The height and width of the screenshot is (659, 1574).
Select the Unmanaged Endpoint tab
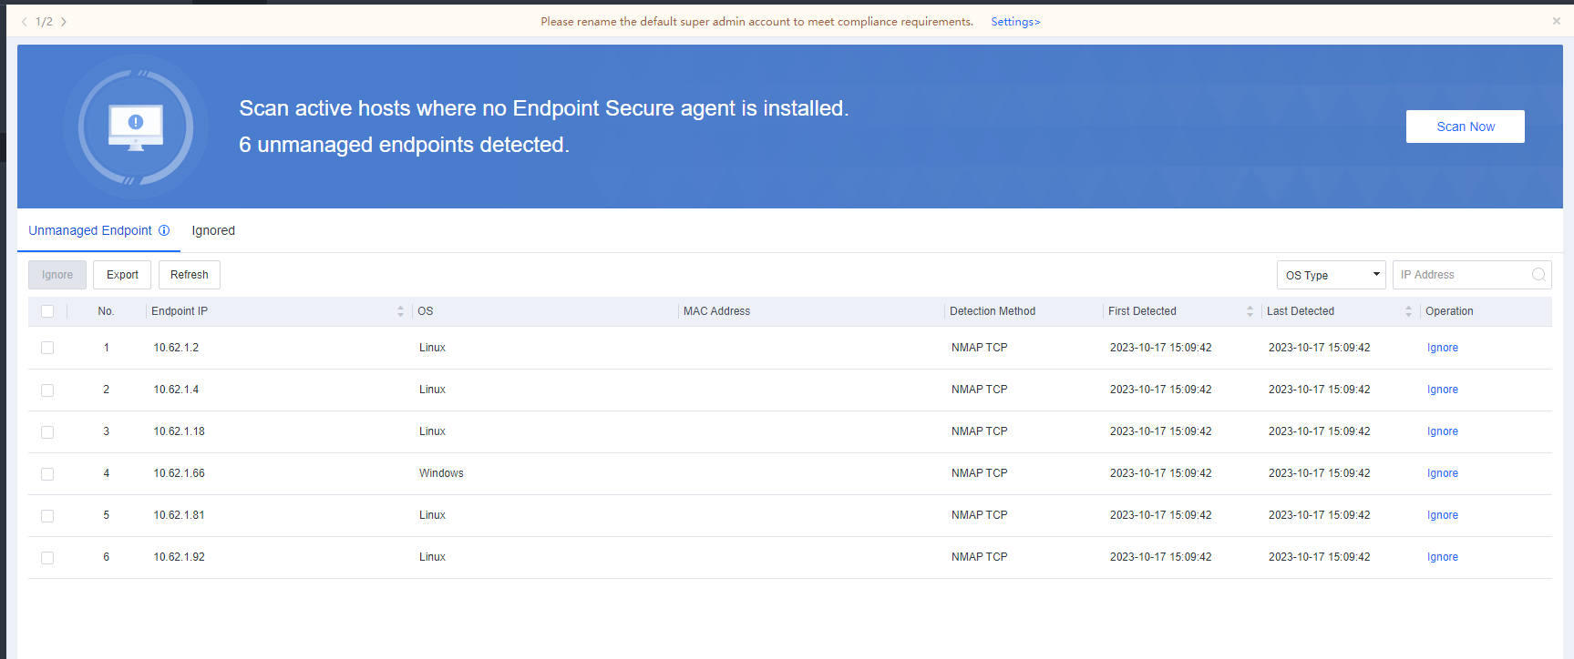[x=90, y=230]
